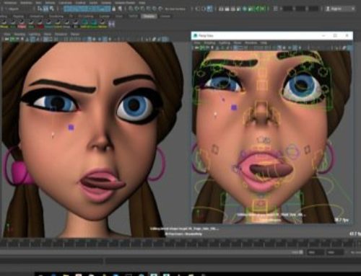This screenshot has width=361, height=276.
Task: Open the View menu in Persp View window
Action: coord(197,43)
